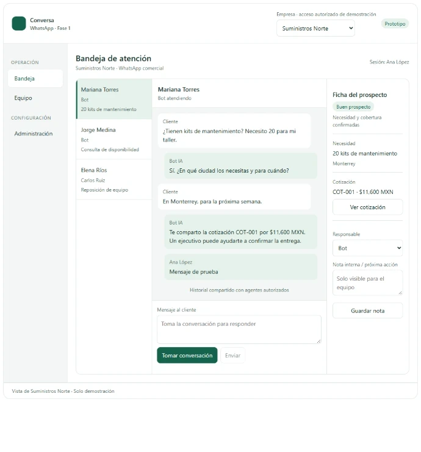This screenshot has height=452, width=421.
Task: Open the Empresa dropdown showing Suministros Norte
Action: click(315, 28)
